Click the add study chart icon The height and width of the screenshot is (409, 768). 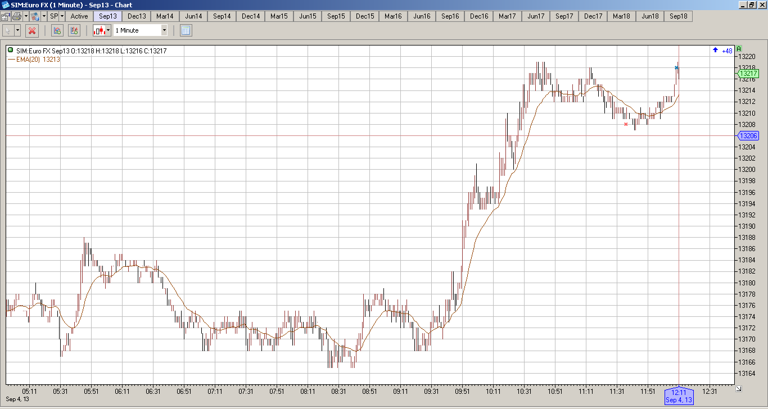57,30
